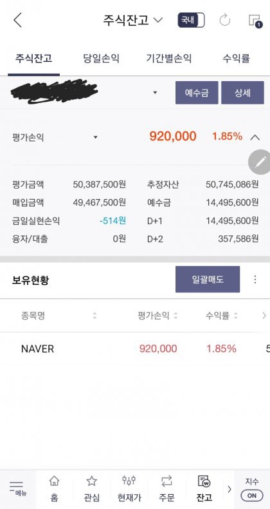Open the account number dropdown arrow
Image resolution: width=270 pixels, height=509 pixels.
pos(155,93)
